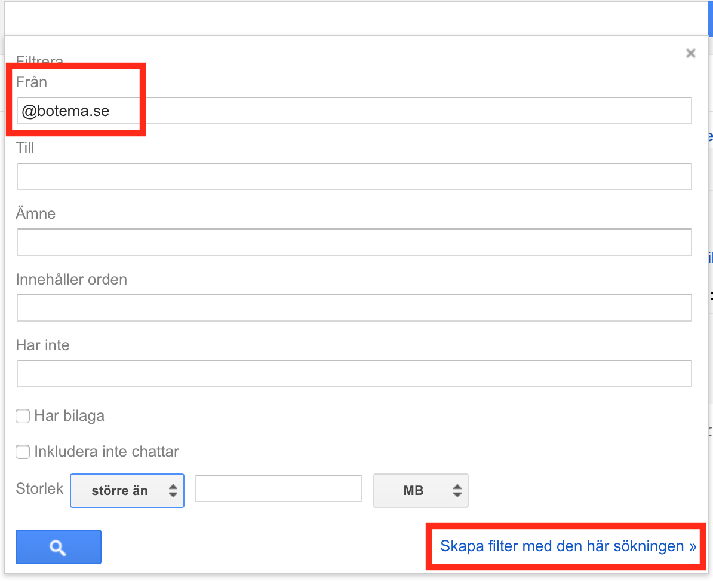Click the blue magnifying glass search button
Image resolution: width=713 pixels, height=581 pixels.
coord(58,547)
